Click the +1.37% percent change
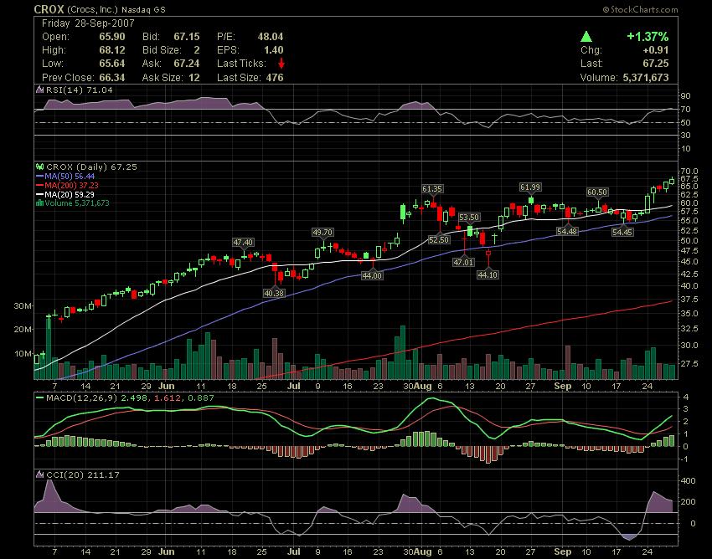 648,36
